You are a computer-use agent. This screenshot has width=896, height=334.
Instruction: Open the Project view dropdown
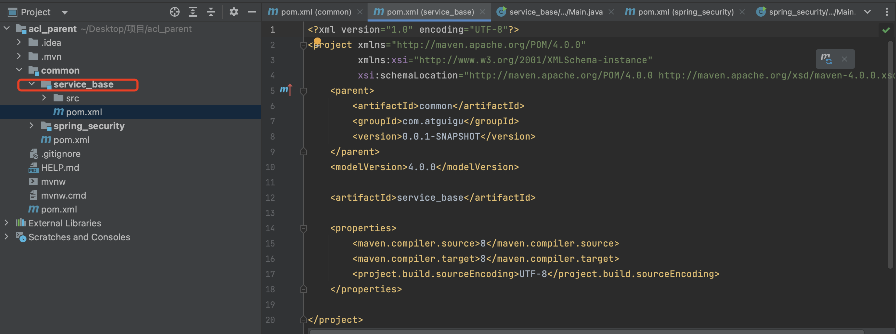click(x=64, y=13)
